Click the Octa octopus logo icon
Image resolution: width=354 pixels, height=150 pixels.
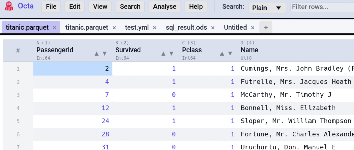pos(9,6)
